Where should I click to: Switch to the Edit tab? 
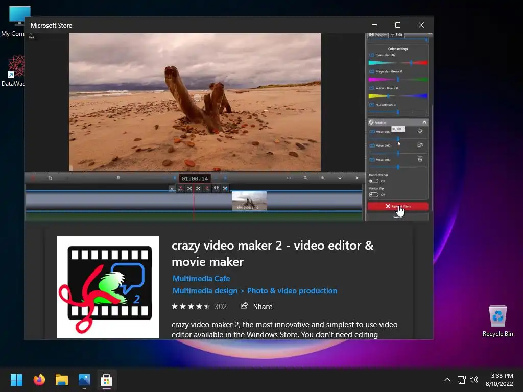(396, 35)
